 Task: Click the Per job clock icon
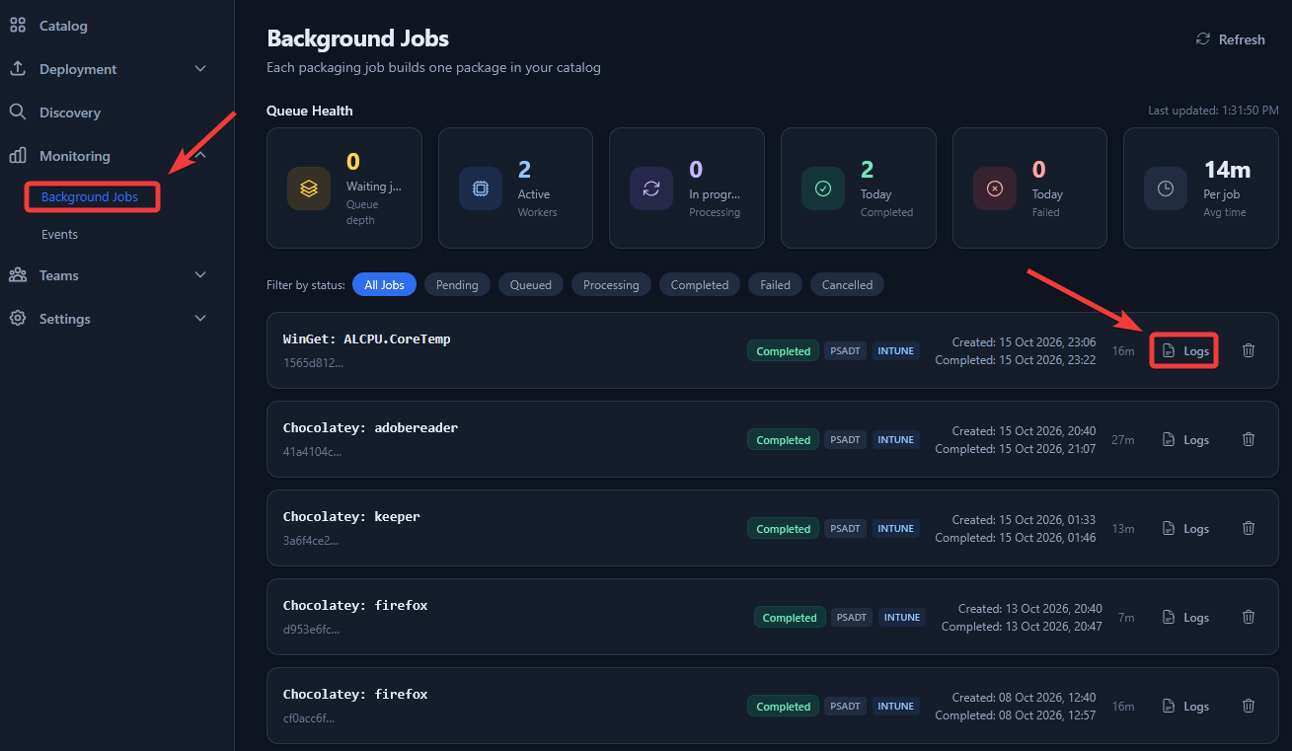coord(1166,188)
